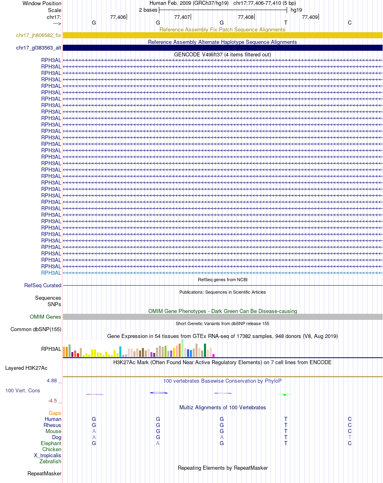The width and height of the screenshot is (383, 483).
Task: Open Publications: Sequences in Scientific Articles title
Action: 222,292
